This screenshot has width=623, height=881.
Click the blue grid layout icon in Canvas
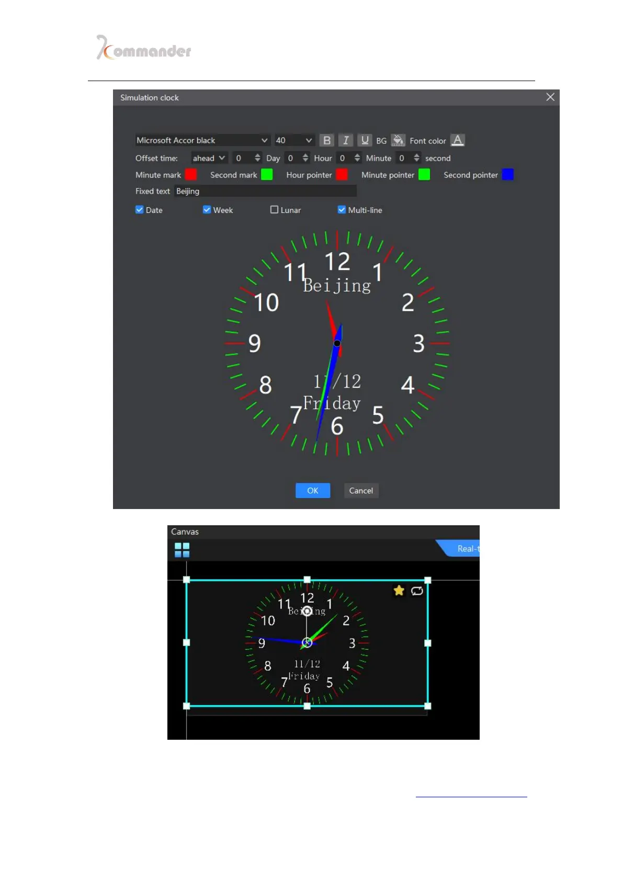pos(182,550)
